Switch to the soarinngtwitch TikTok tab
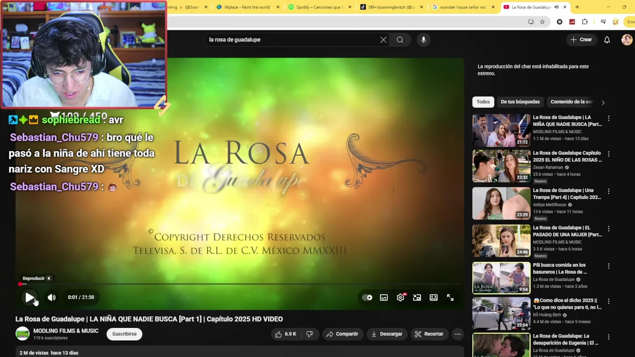 (391, 7)
